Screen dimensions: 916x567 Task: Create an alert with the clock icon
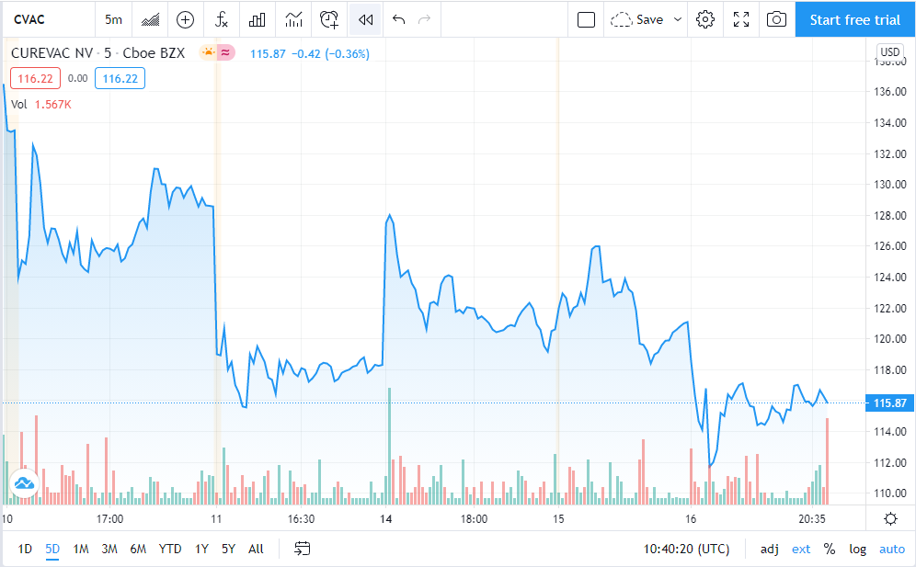click(x=329, y=19)
